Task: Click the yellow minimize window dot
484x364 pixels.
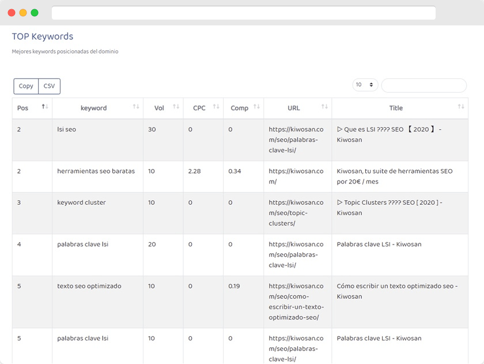Action: pos(23,13)
